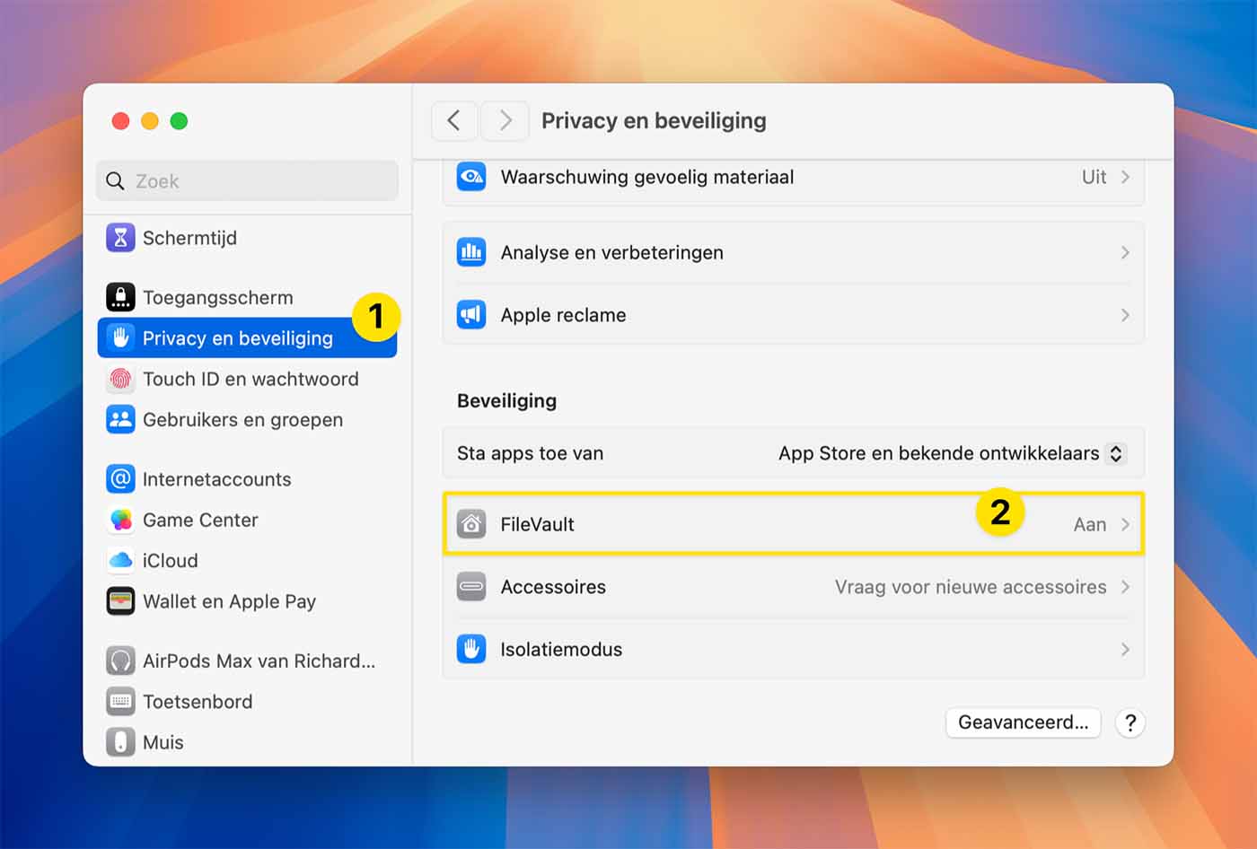Viewport: 1257px width, 849px height.
Task: Click the Toegangsscherm lock icon
Action: pos(120,297)
